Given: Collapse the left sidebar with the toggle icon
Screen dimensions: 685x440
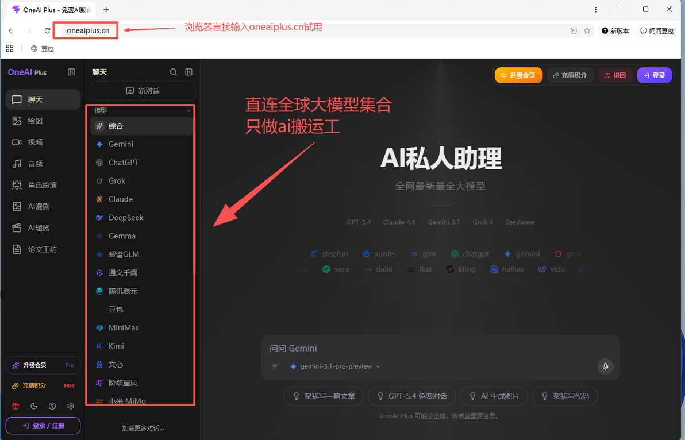Looking at the screenshot, I should (71, 72).
